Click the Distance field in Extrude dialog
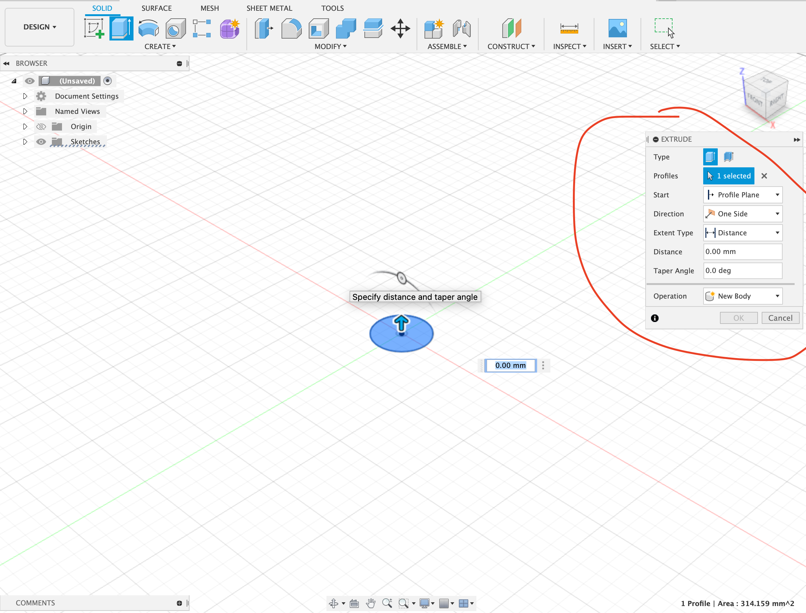The width and height of the screenshot is (806, 613). coord(742,252)
